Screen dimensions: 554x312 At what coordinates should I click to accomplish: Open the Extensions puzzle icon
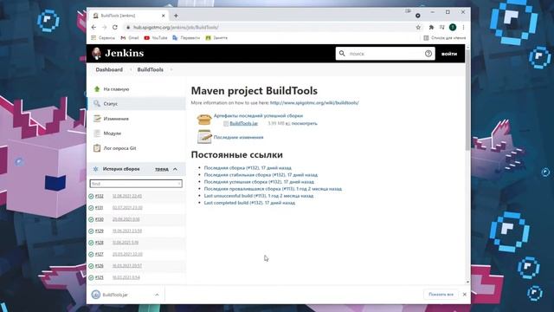(x=431, y=27)
